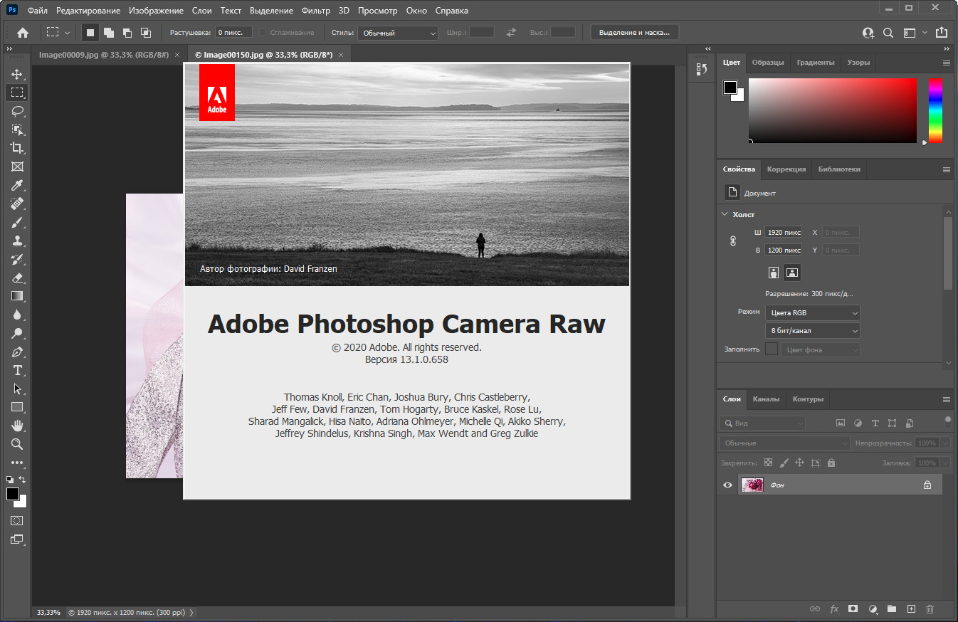Open Color panel options menu
Image resolution: width=958 pixels, height=622 pixels.
(947, 63)
